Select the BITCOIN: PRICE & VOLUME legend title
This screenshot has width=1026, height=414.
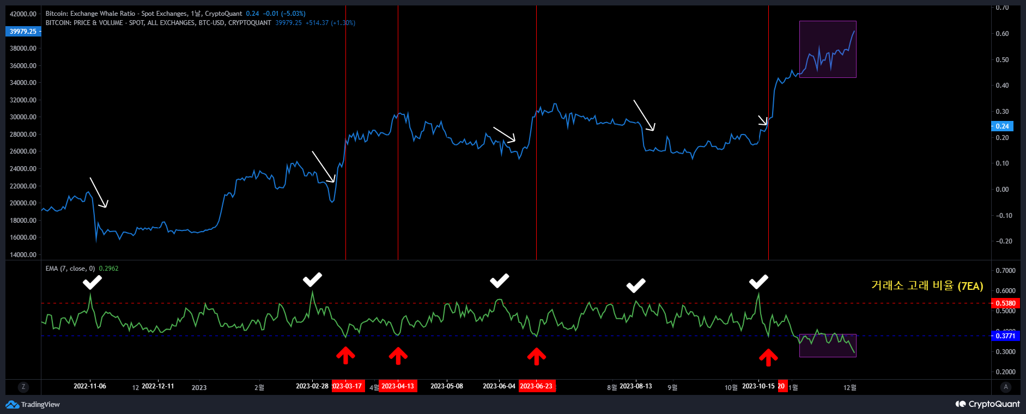pos(158,23)
